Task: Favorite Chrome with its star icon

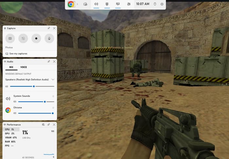Action: tap(53, 108)
